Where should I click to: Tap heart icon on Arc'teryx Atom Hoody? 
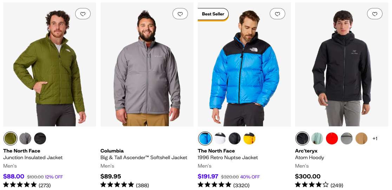375,14
